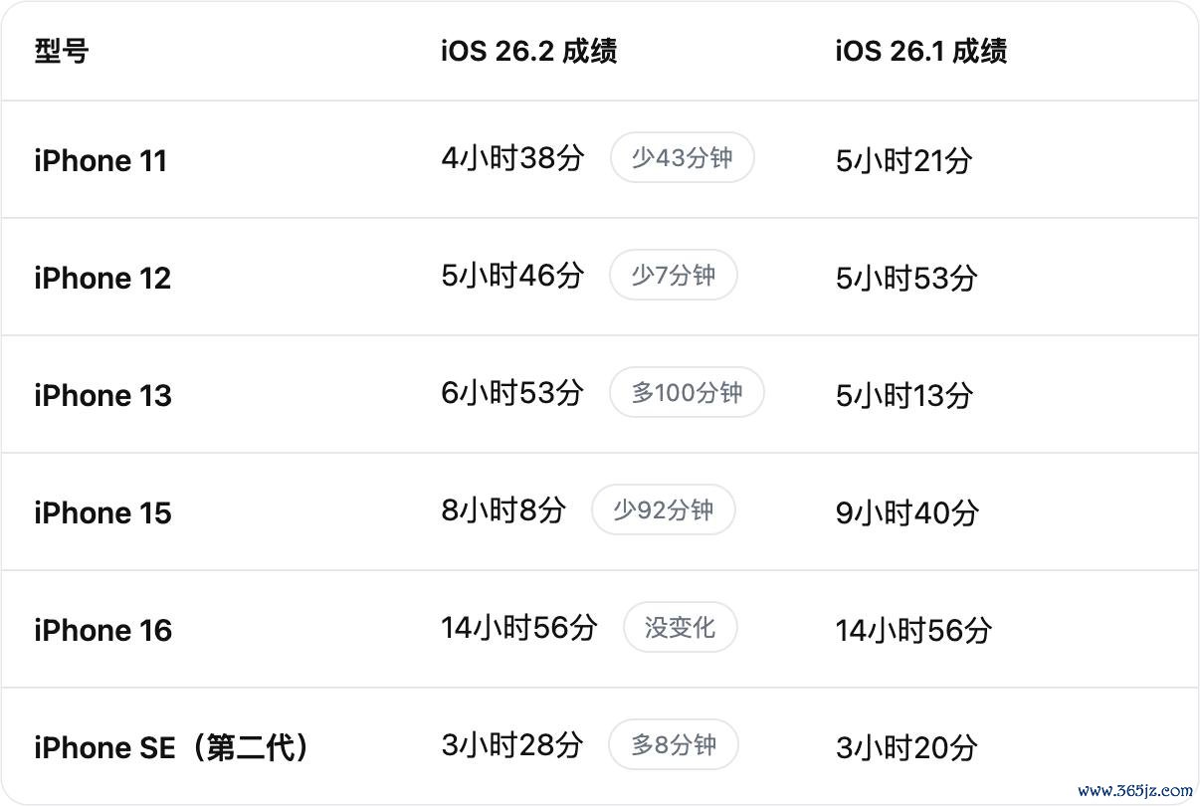Click the 9小时40分 iOS 26.1 result
Viewport: 1200px width, 806px height.
tap(906, 512)
